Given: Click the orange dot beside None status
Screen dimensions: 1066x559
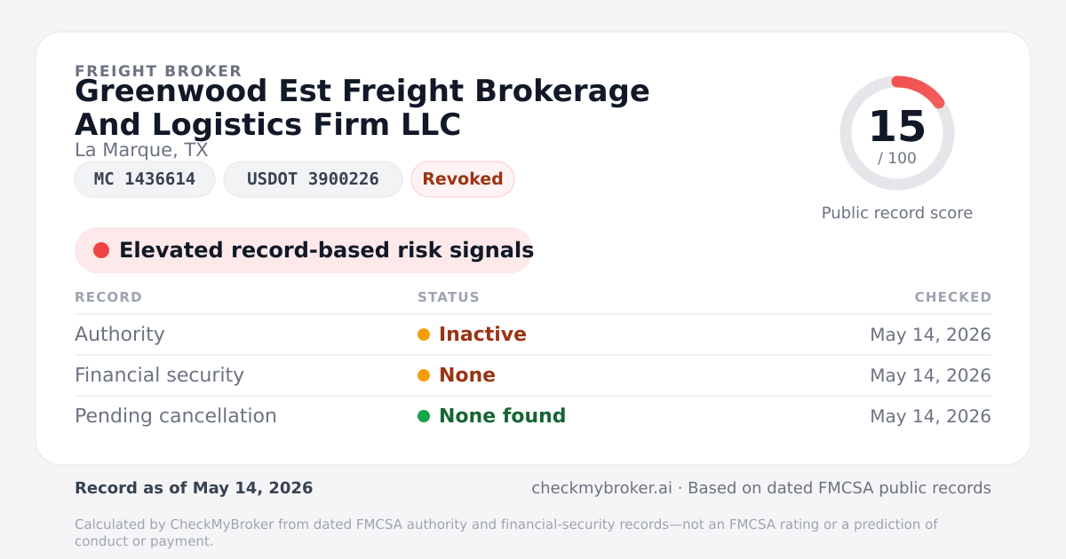Looking at the screenshot, I should [424, 375].
